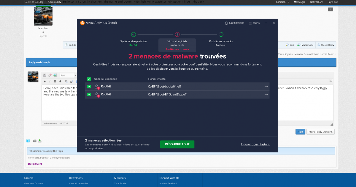Click the Nom de la menace column header

(105, 79)
